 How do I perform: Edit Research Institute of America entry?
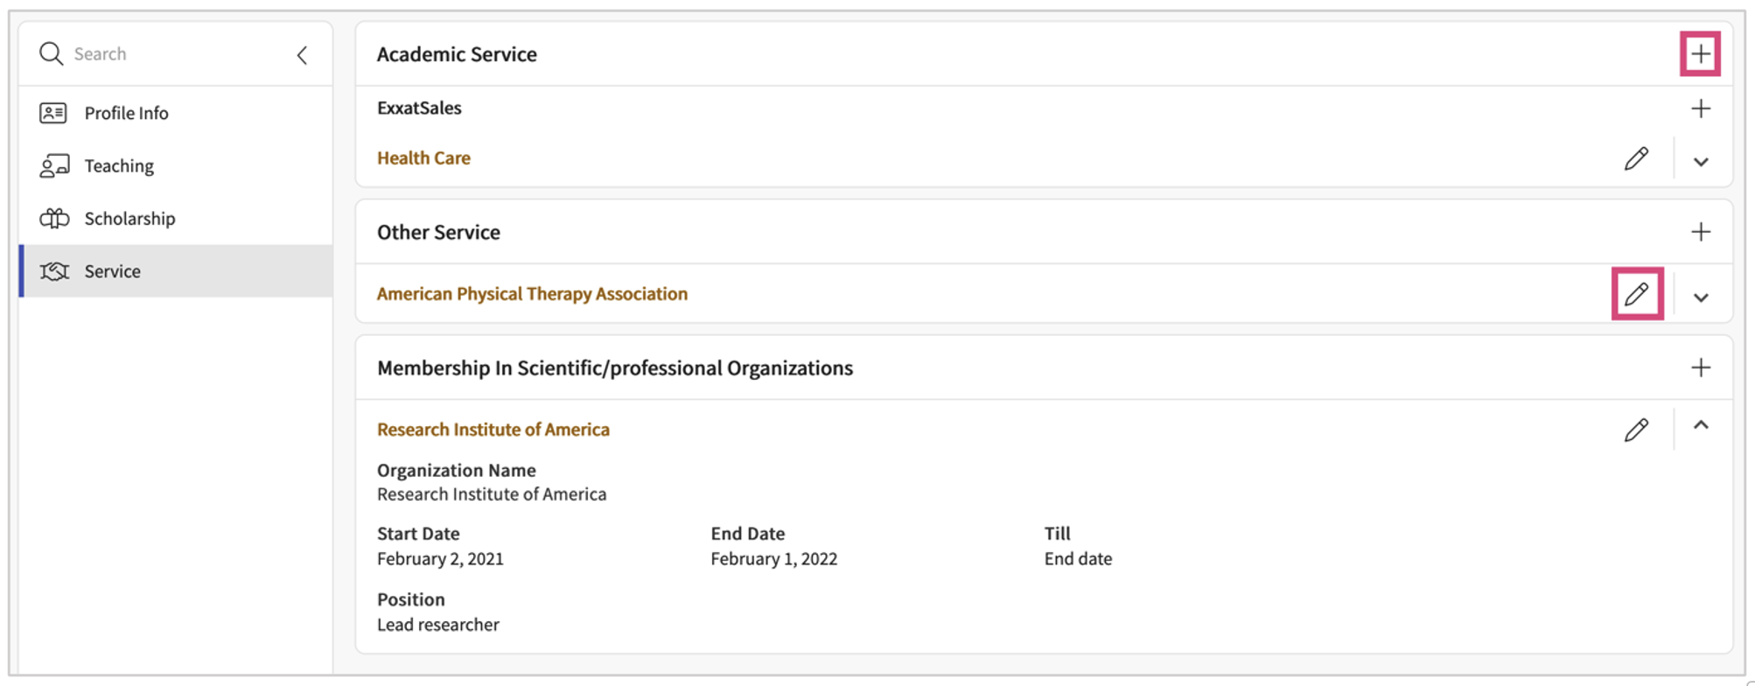click(x=1636, y=430)
